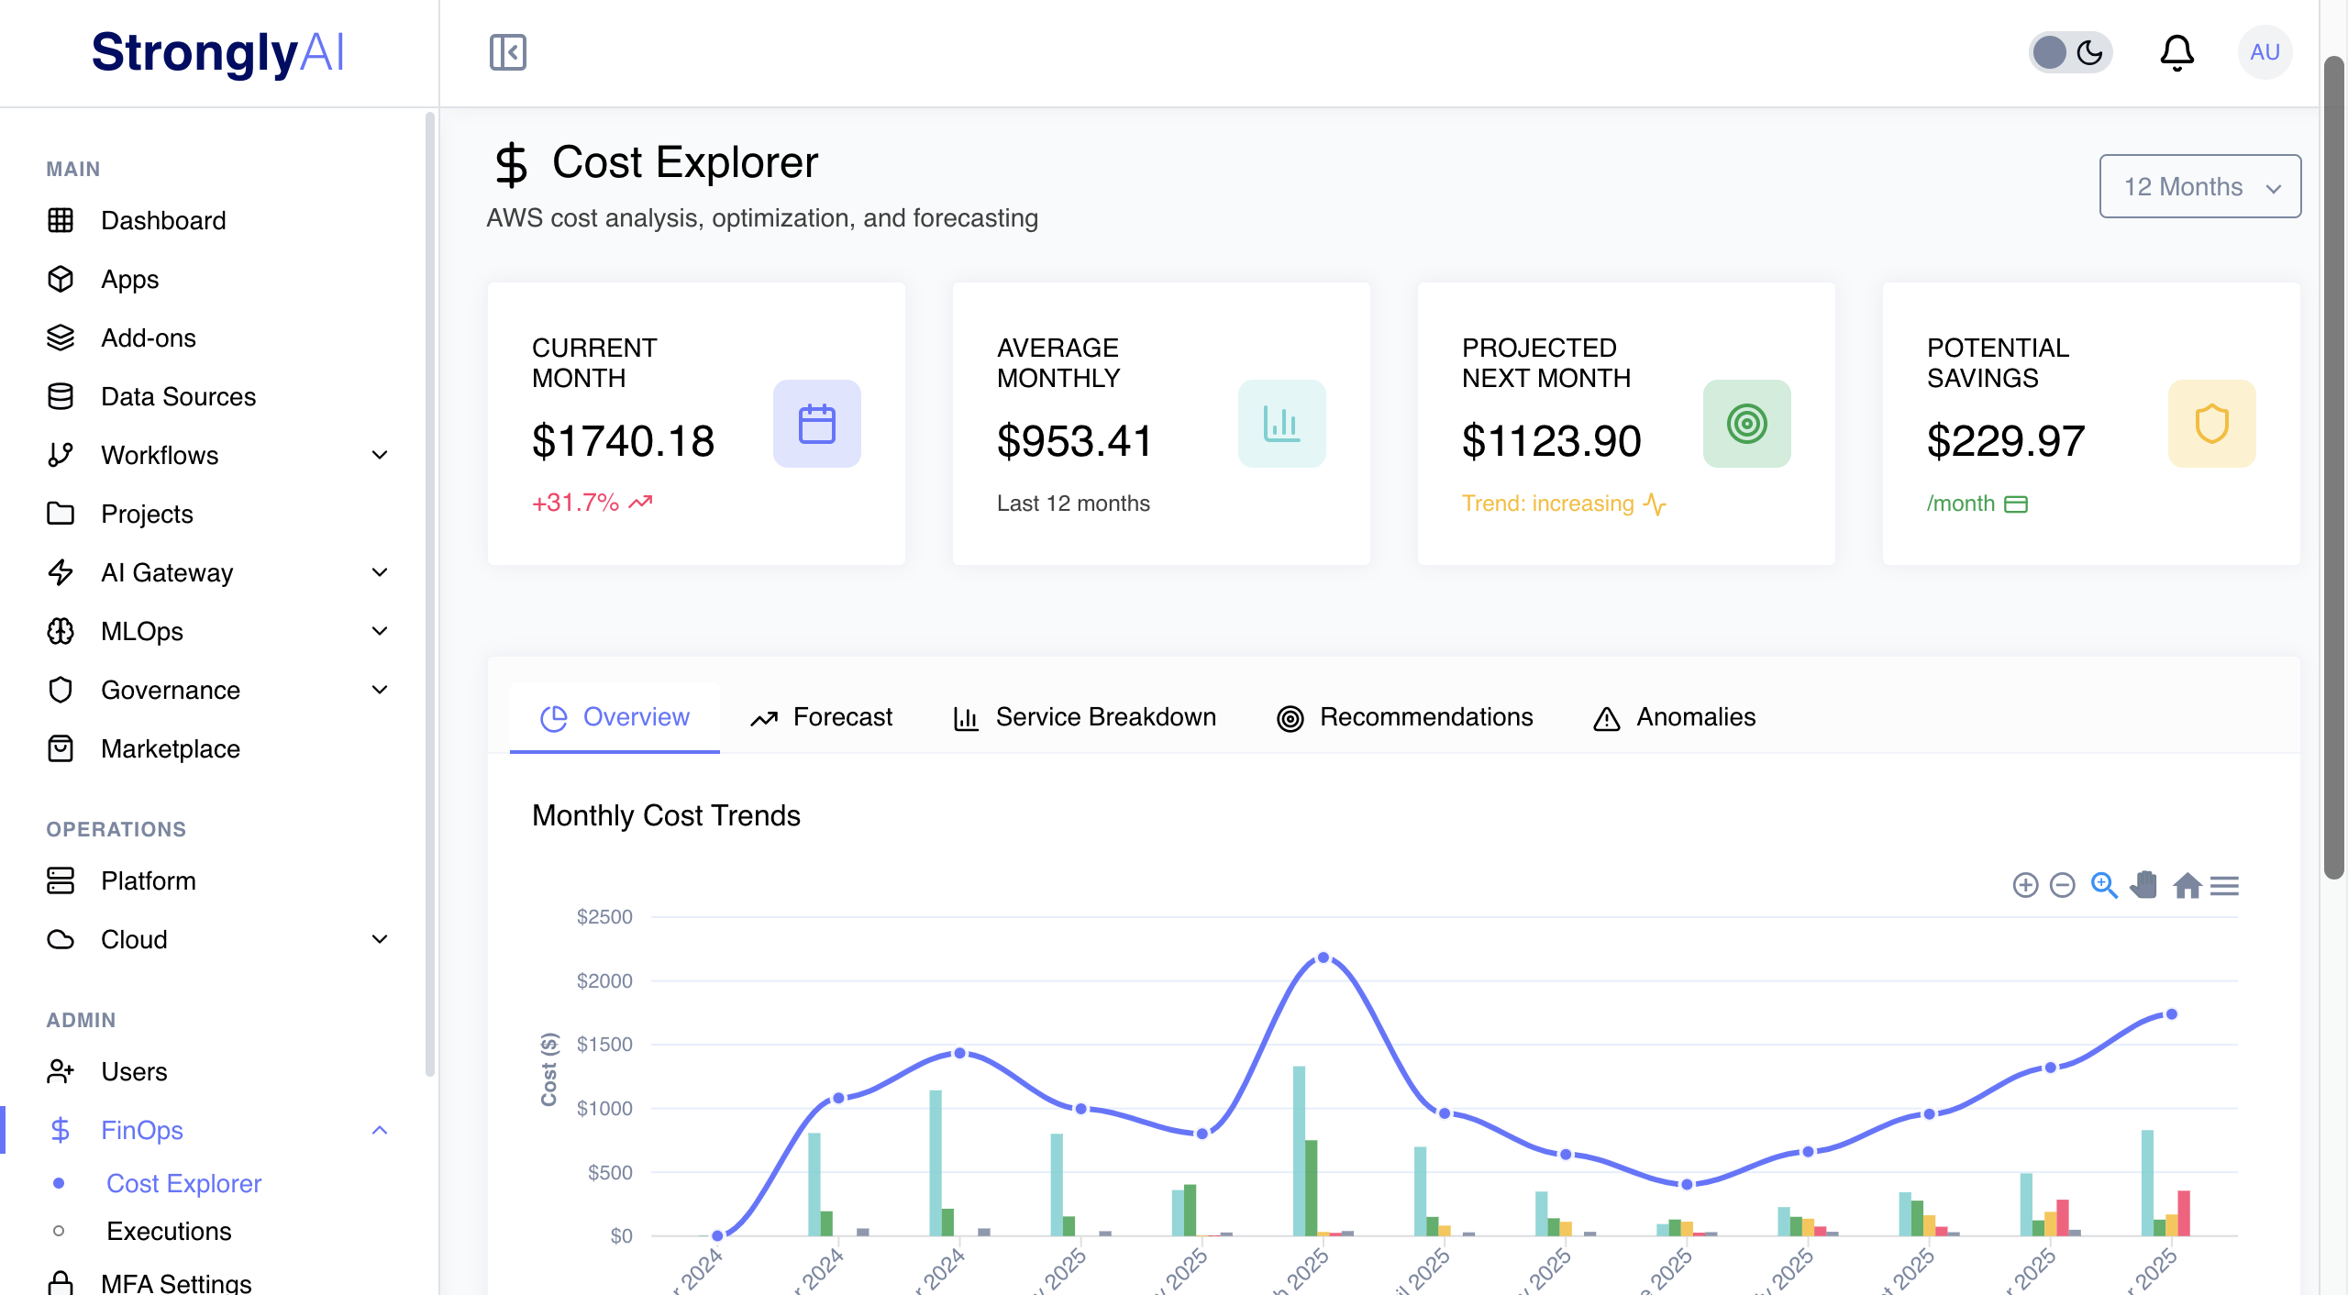Reset chart view with the home icon
This screenshot has width=2348, height=1295.
point(2187,886)
